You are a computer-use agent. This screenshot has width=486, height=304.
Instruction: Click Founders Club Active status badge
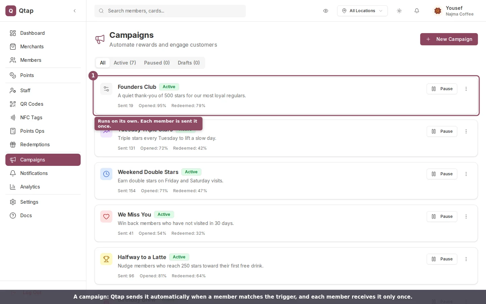(x=169, y=87)
